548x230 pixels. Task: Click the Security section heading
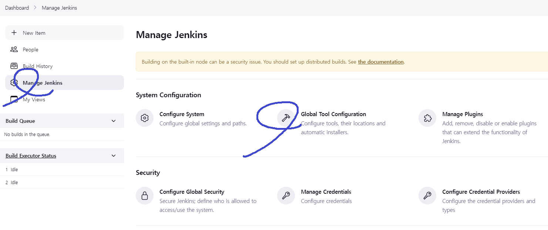tap(148, 173)
